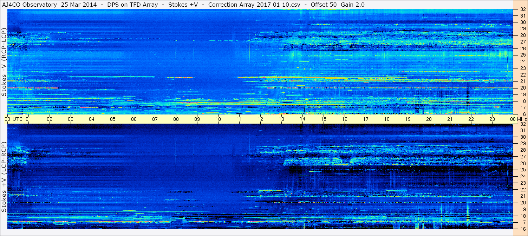The height and width of the screenshot is (236, 528).
Task: Select the 18 hour time-axis marker
Action: [x=387, y=119]
